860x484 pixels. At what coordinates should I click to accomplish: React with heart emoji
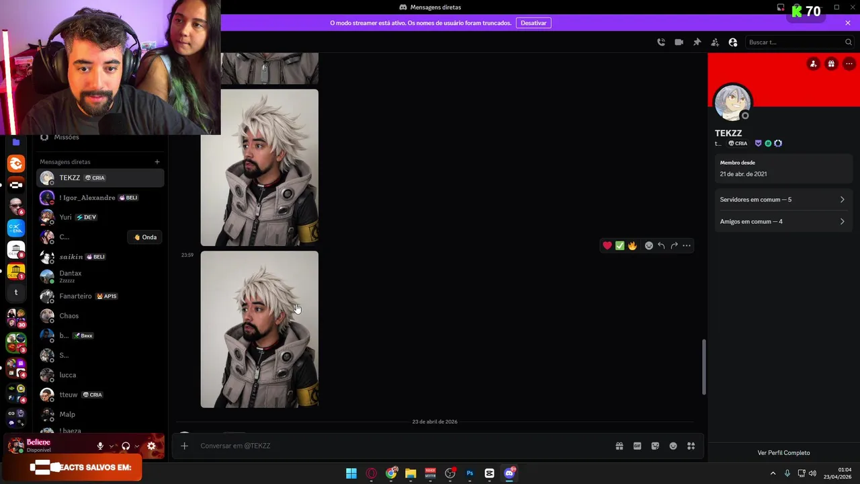tap(607, 246)
